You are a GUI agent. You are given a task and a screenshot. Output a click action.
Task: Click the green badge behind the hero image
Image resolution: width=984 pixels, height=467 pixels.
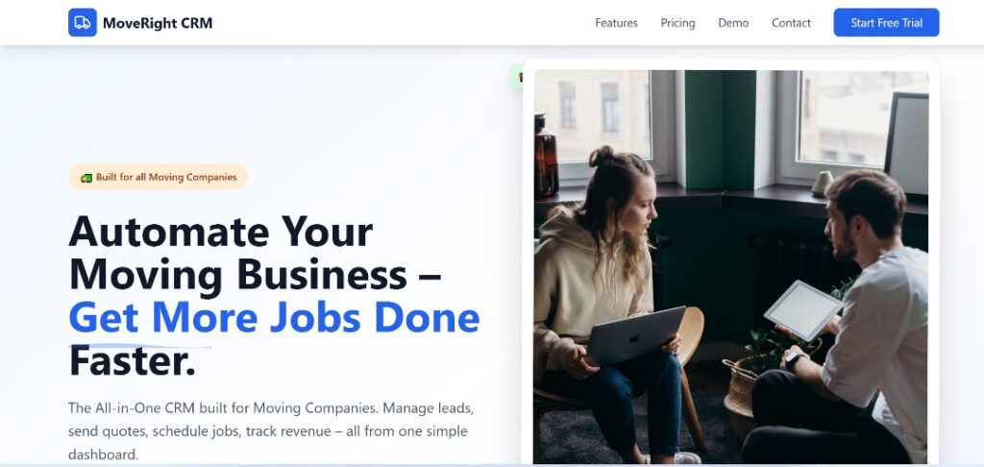pos(516,77)
